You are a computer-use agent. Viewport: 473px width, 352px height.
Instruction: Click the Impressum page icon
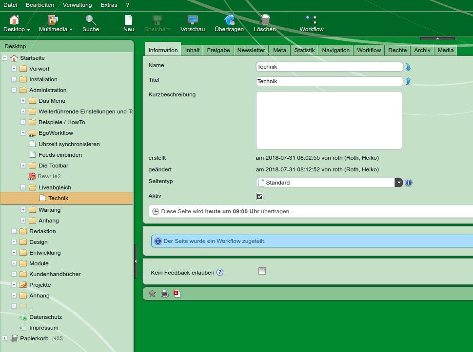pos(22,328)
